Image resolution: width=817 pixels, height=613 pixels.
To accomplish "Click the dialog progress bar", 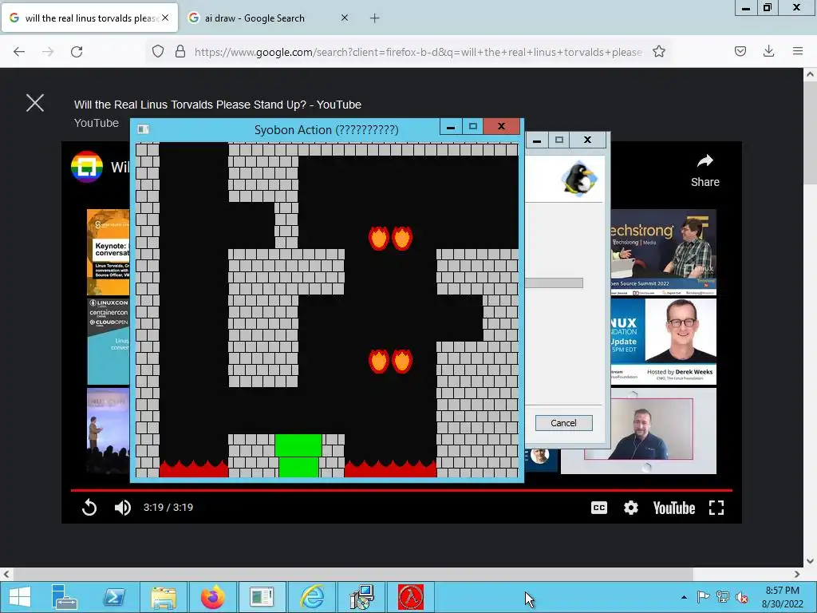I will (554, 283).
